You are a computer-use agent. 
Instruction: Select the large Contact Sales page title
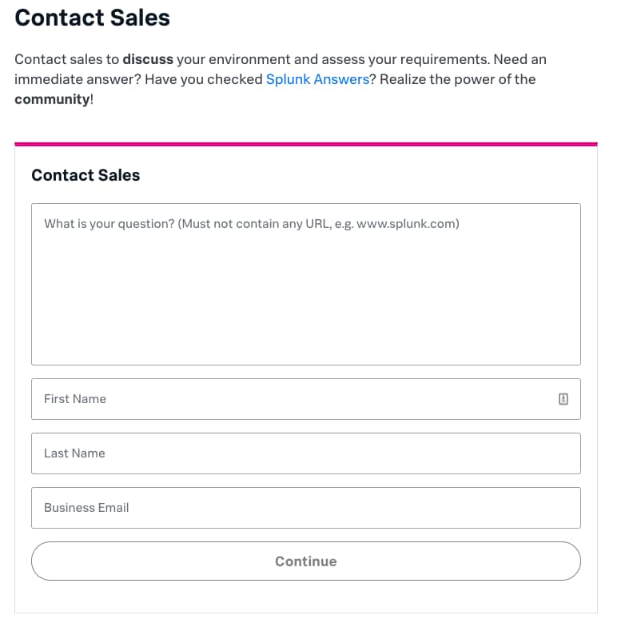(92, 18)
